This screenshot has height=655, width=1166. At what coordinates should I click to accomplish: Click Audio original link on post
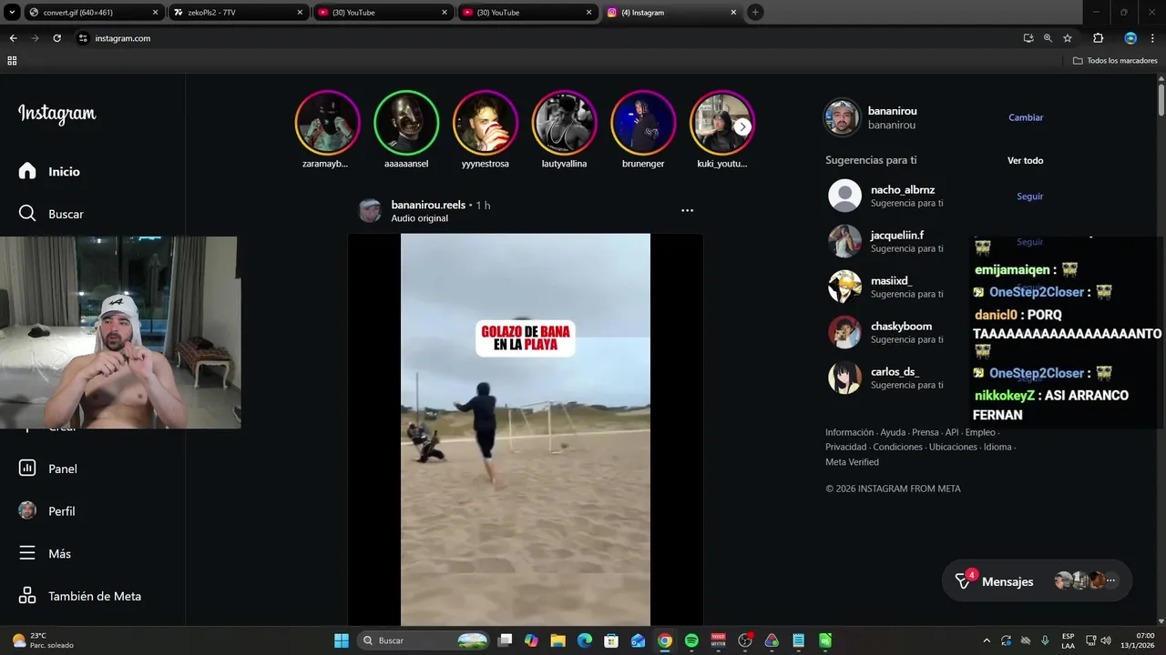tap(419, 218)
